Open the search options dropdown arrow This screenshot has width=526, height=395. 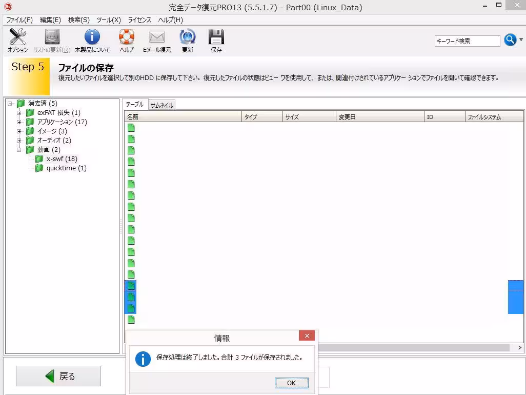[x=521, y=40]
